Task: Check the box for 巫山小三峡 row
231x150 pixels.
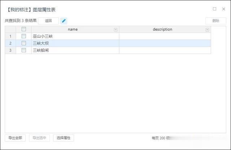Action: tap(24, 36)
